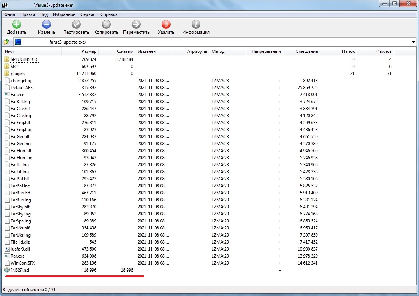
Task: Sort by the Изменен column header
Action: [154, 51]
